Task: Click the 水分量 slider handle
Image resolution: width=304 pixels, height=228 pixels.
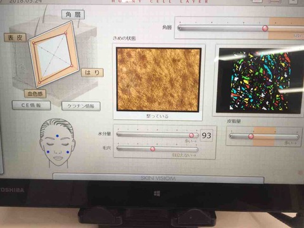Action: 191,135
